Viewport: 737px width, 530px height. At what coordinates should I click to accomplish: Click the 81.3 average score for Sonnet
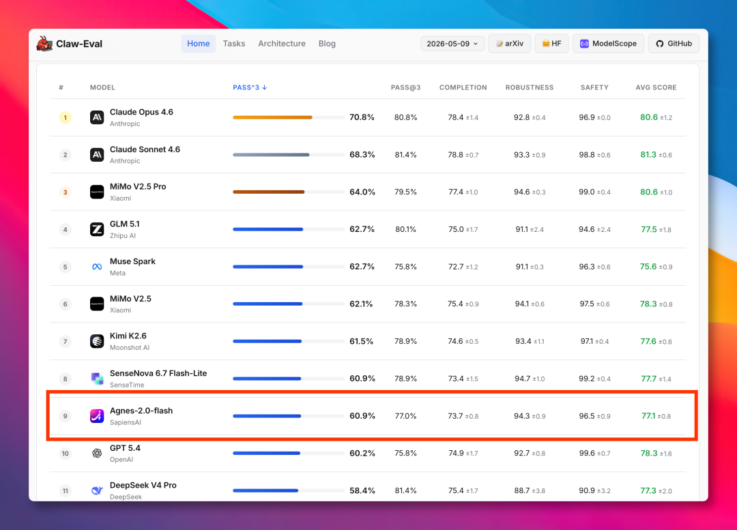(x=648, y=155)
